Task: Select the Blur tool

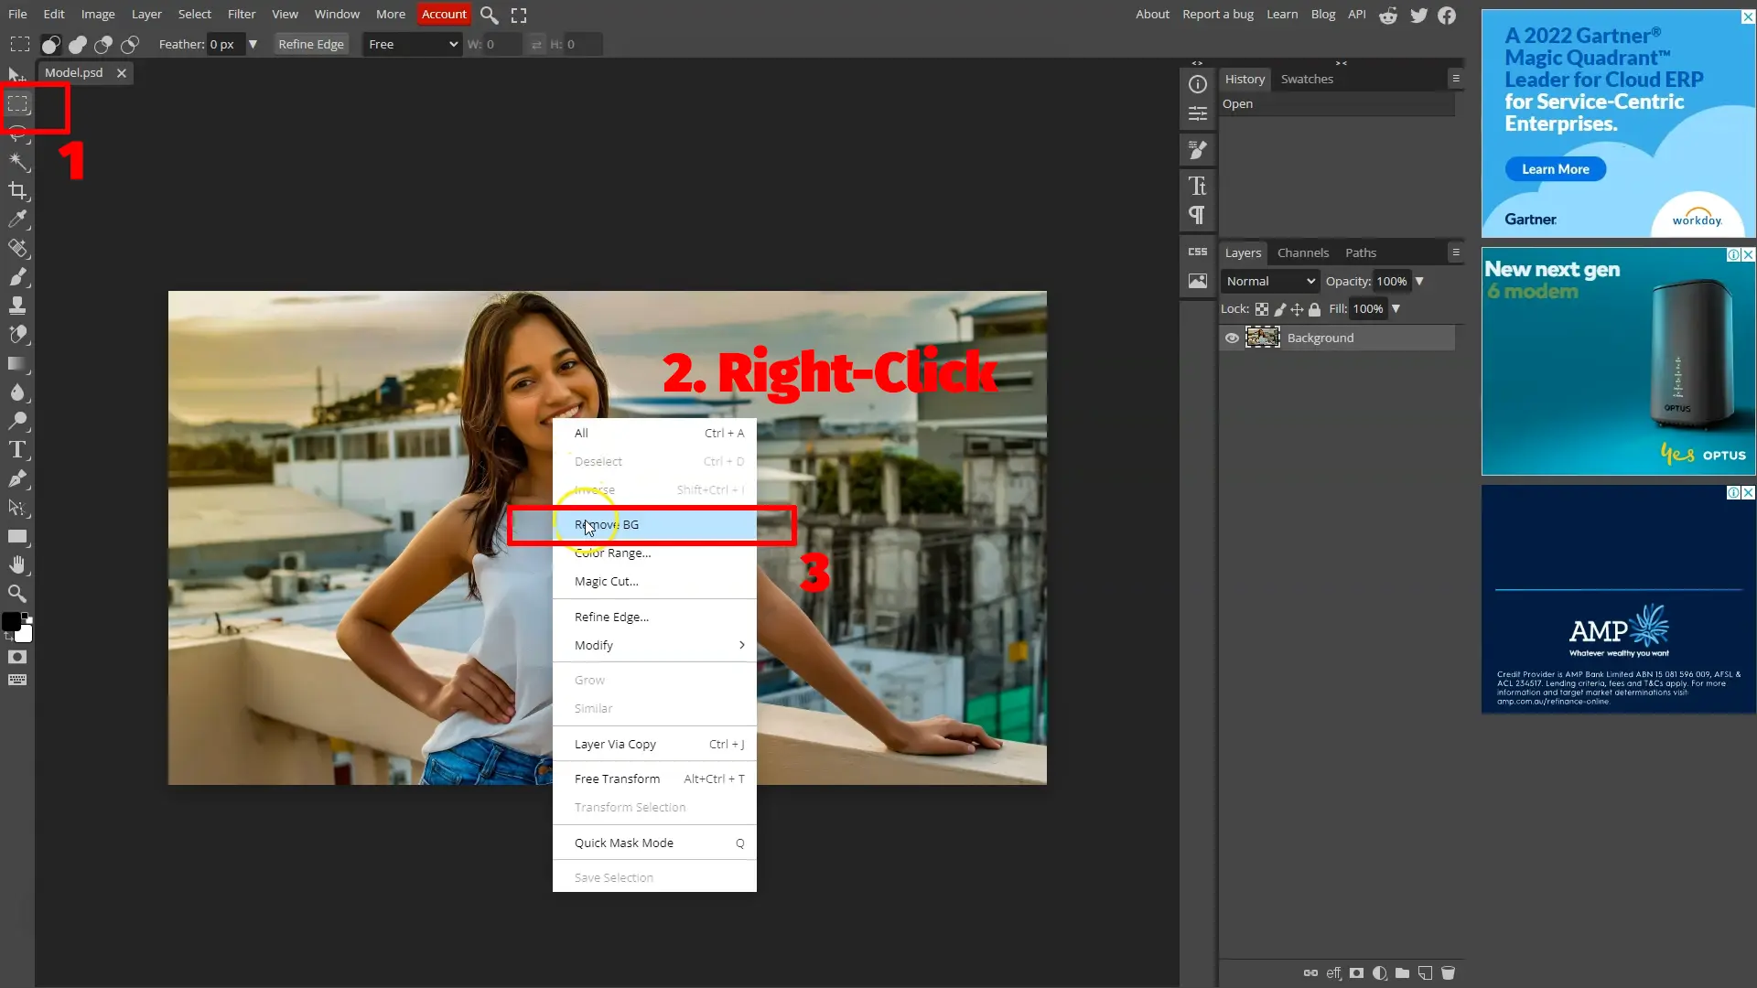Action: [x=17, y=392]
